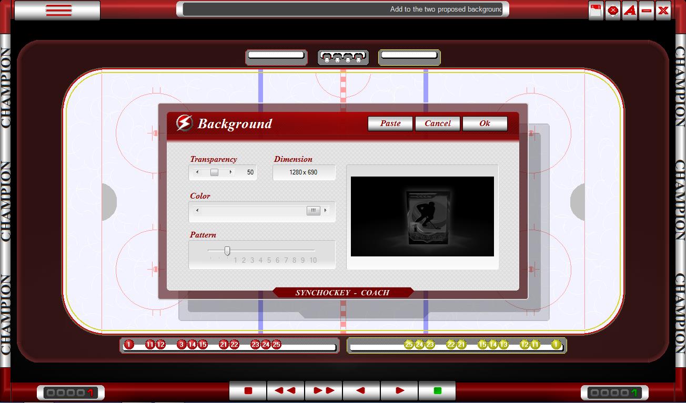Click the Transparency slider left arrow
This screenshot has height=403, width=686.
point(197,172)
